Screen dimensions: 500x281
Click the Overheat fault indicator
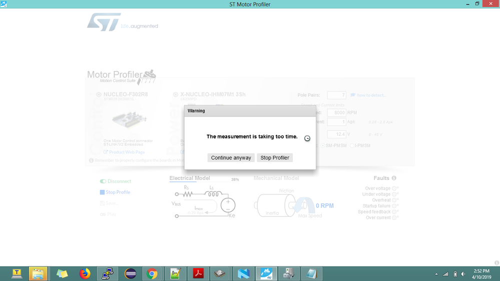point(394,200)
